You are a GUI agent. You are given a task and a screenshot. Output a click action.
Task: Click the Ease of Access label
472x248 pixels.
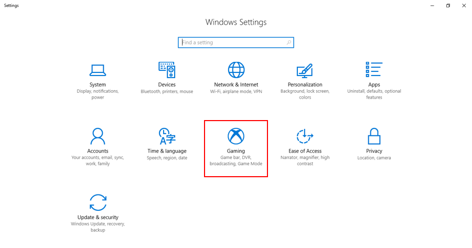tap(305, 151)
